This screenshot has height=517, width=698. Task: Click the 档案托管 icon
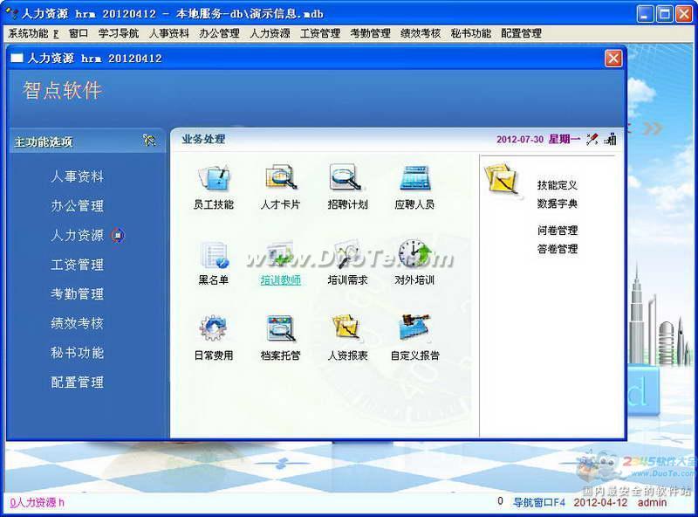(x=280, y=329)
